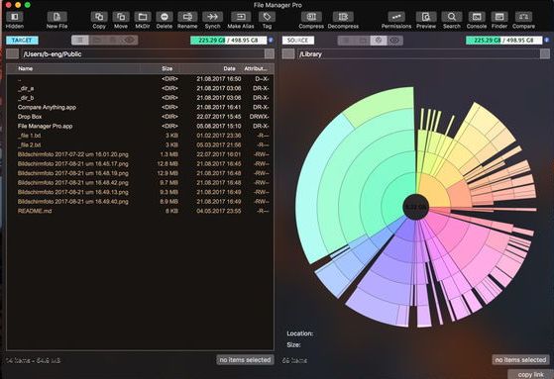
Task: Select Bildschirmfoto 2017-07-22 um 16.01.20.png
Action: 141,154
